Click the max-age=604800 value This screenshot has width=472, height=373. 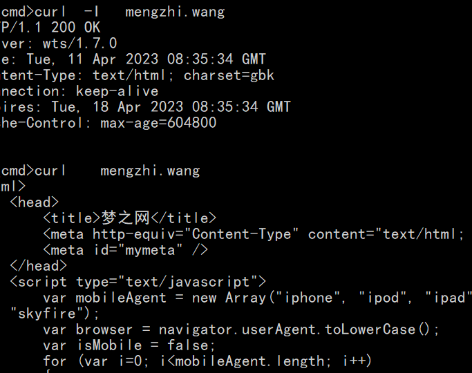(x=158, y=123)
